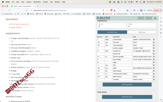Viewport: 163px width, 102px height.
Task: Edit the russet potato ingredient name field
Action: pyautogui.click(x=122, y=40)
